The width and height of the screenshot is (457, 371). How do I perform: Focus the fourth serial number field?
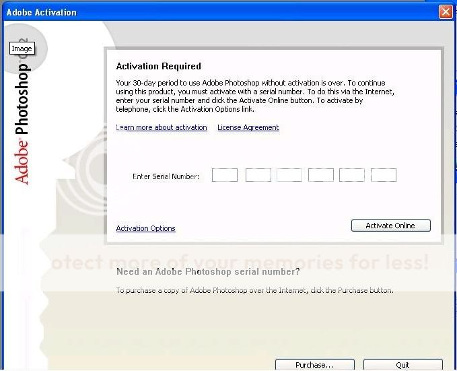pyautogui.click(x=321, y=175)
